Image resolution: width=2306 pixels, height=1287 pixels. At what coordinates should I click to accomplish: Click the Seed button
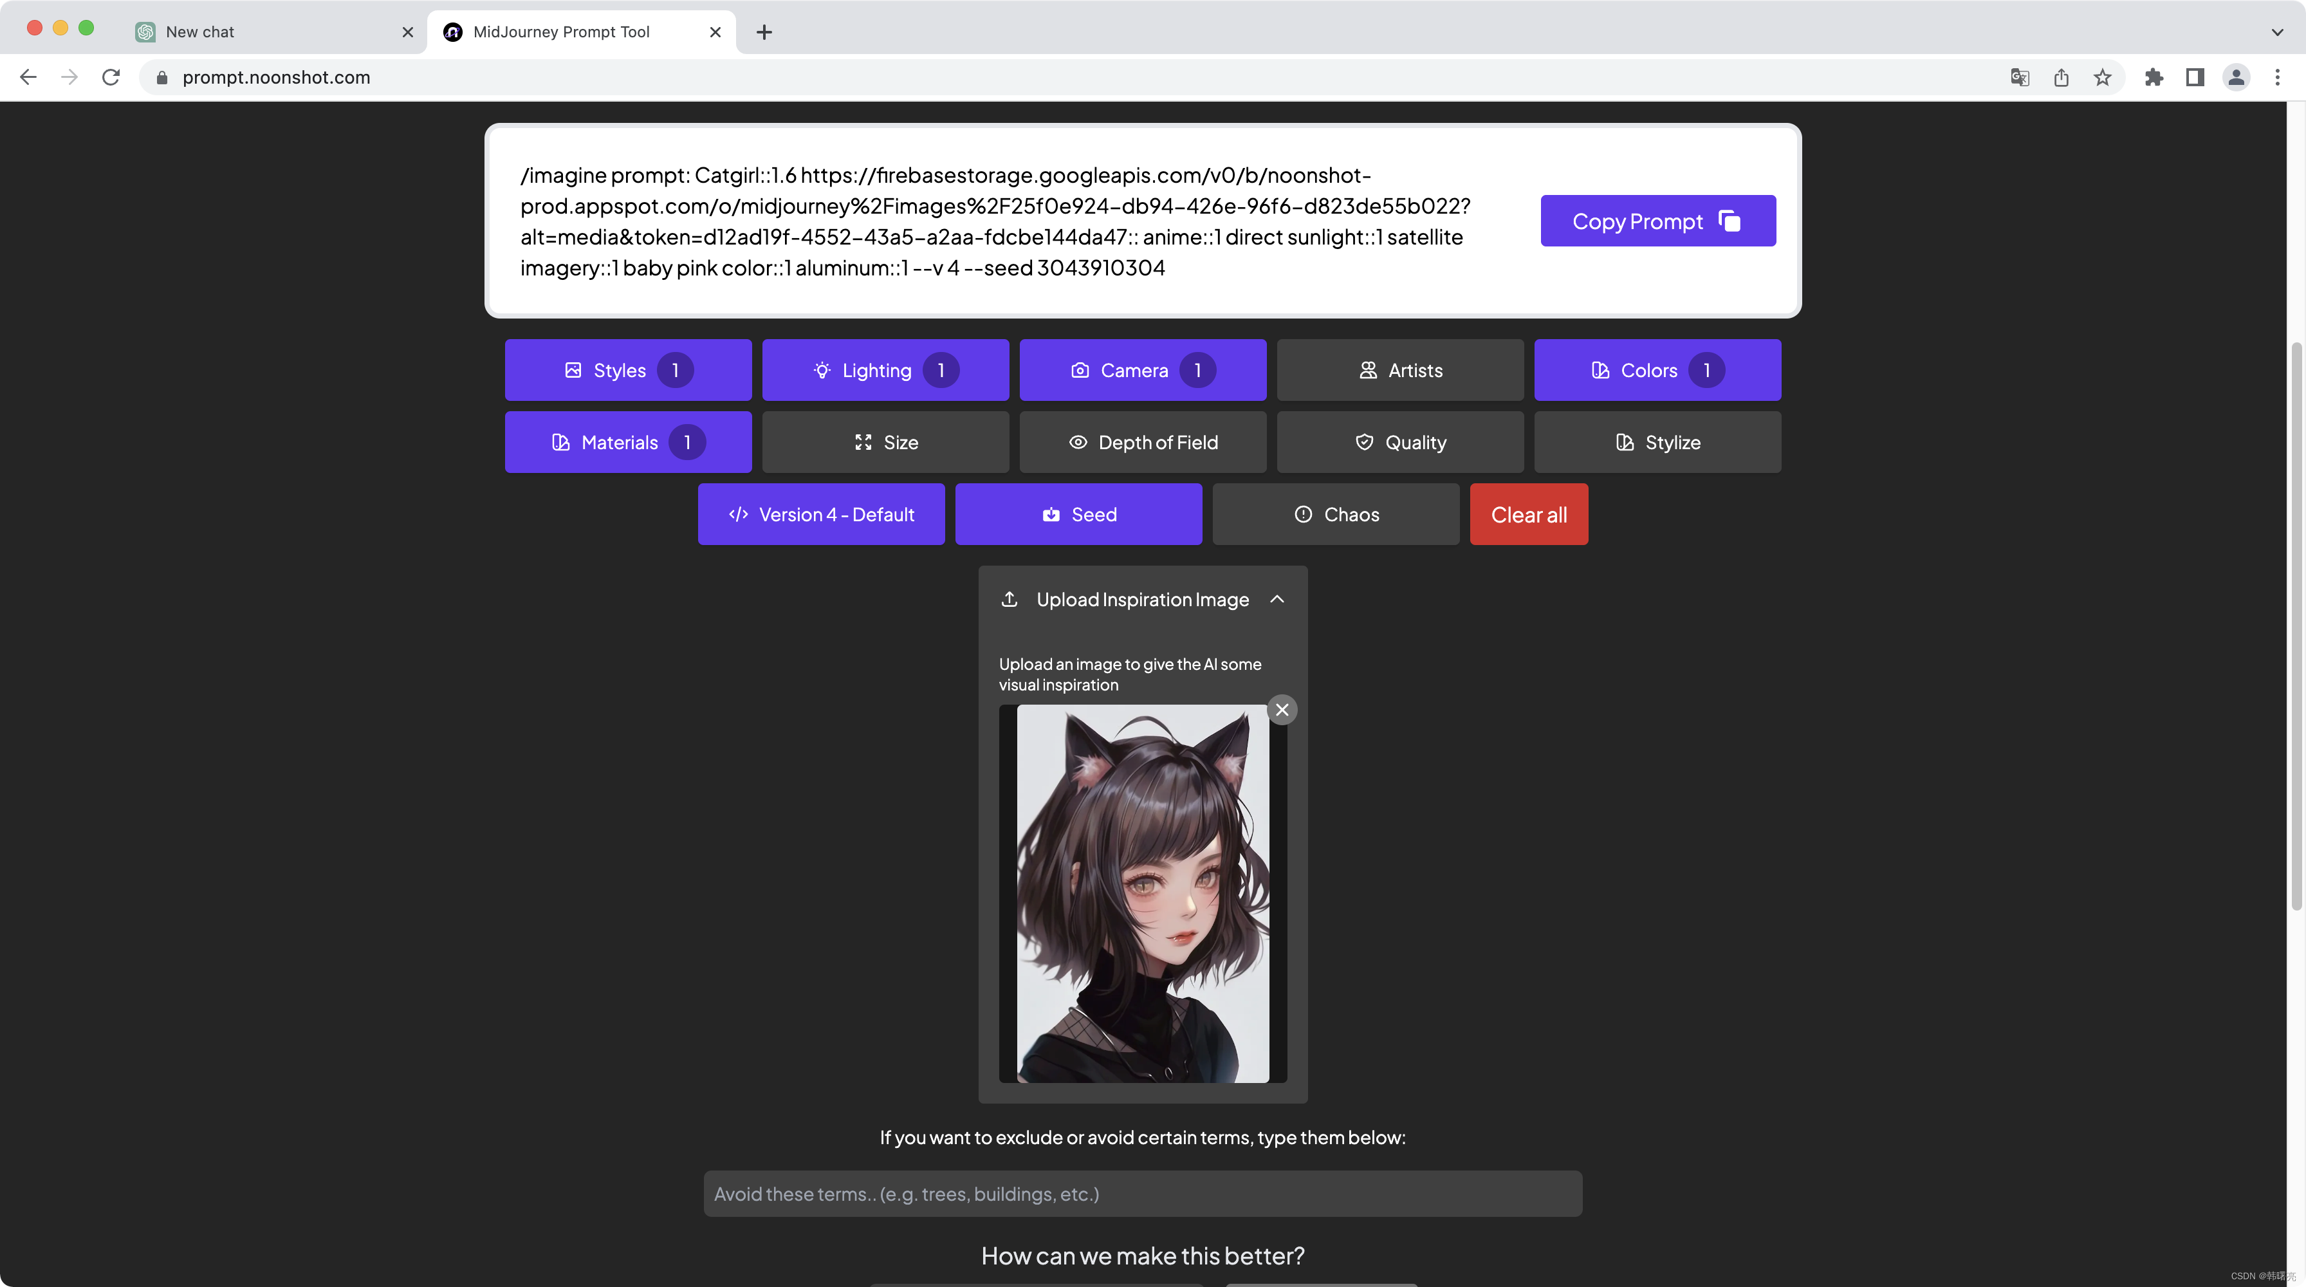pos(1078,515)
